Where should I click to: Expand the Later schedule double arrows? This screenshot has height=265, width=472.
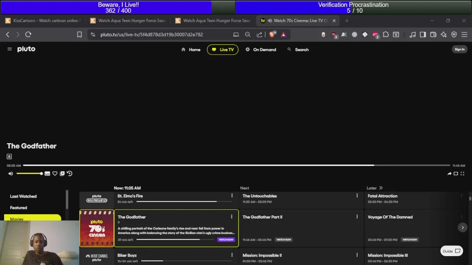tap(381, 188)
